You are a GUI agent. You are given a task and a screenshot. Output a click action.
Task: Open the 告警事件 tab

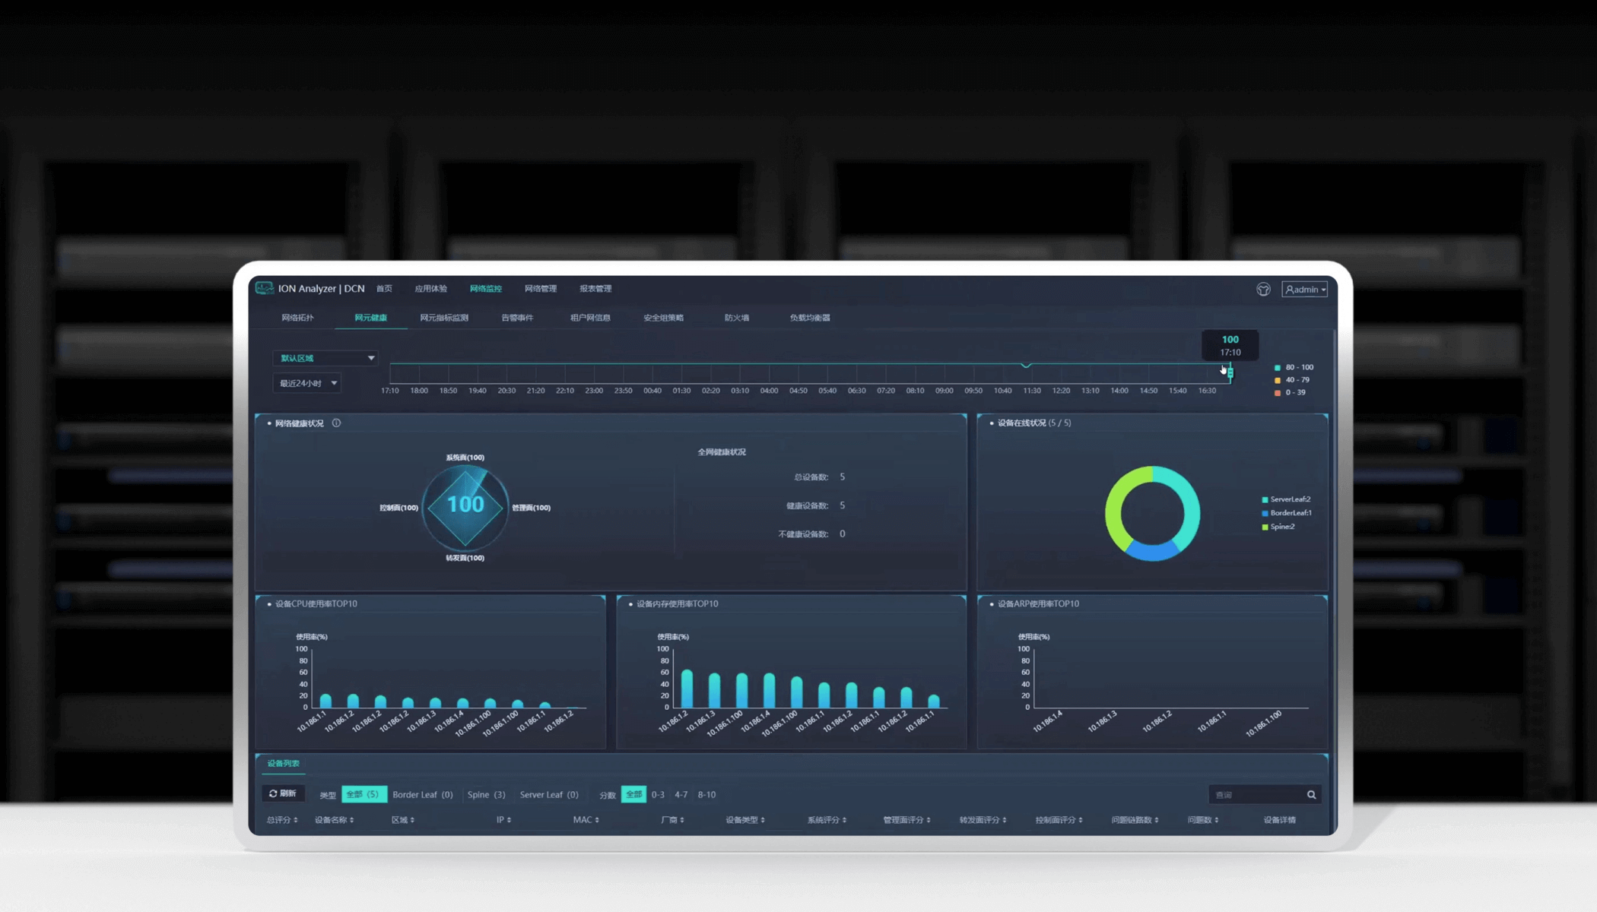(x=517, y=318)
